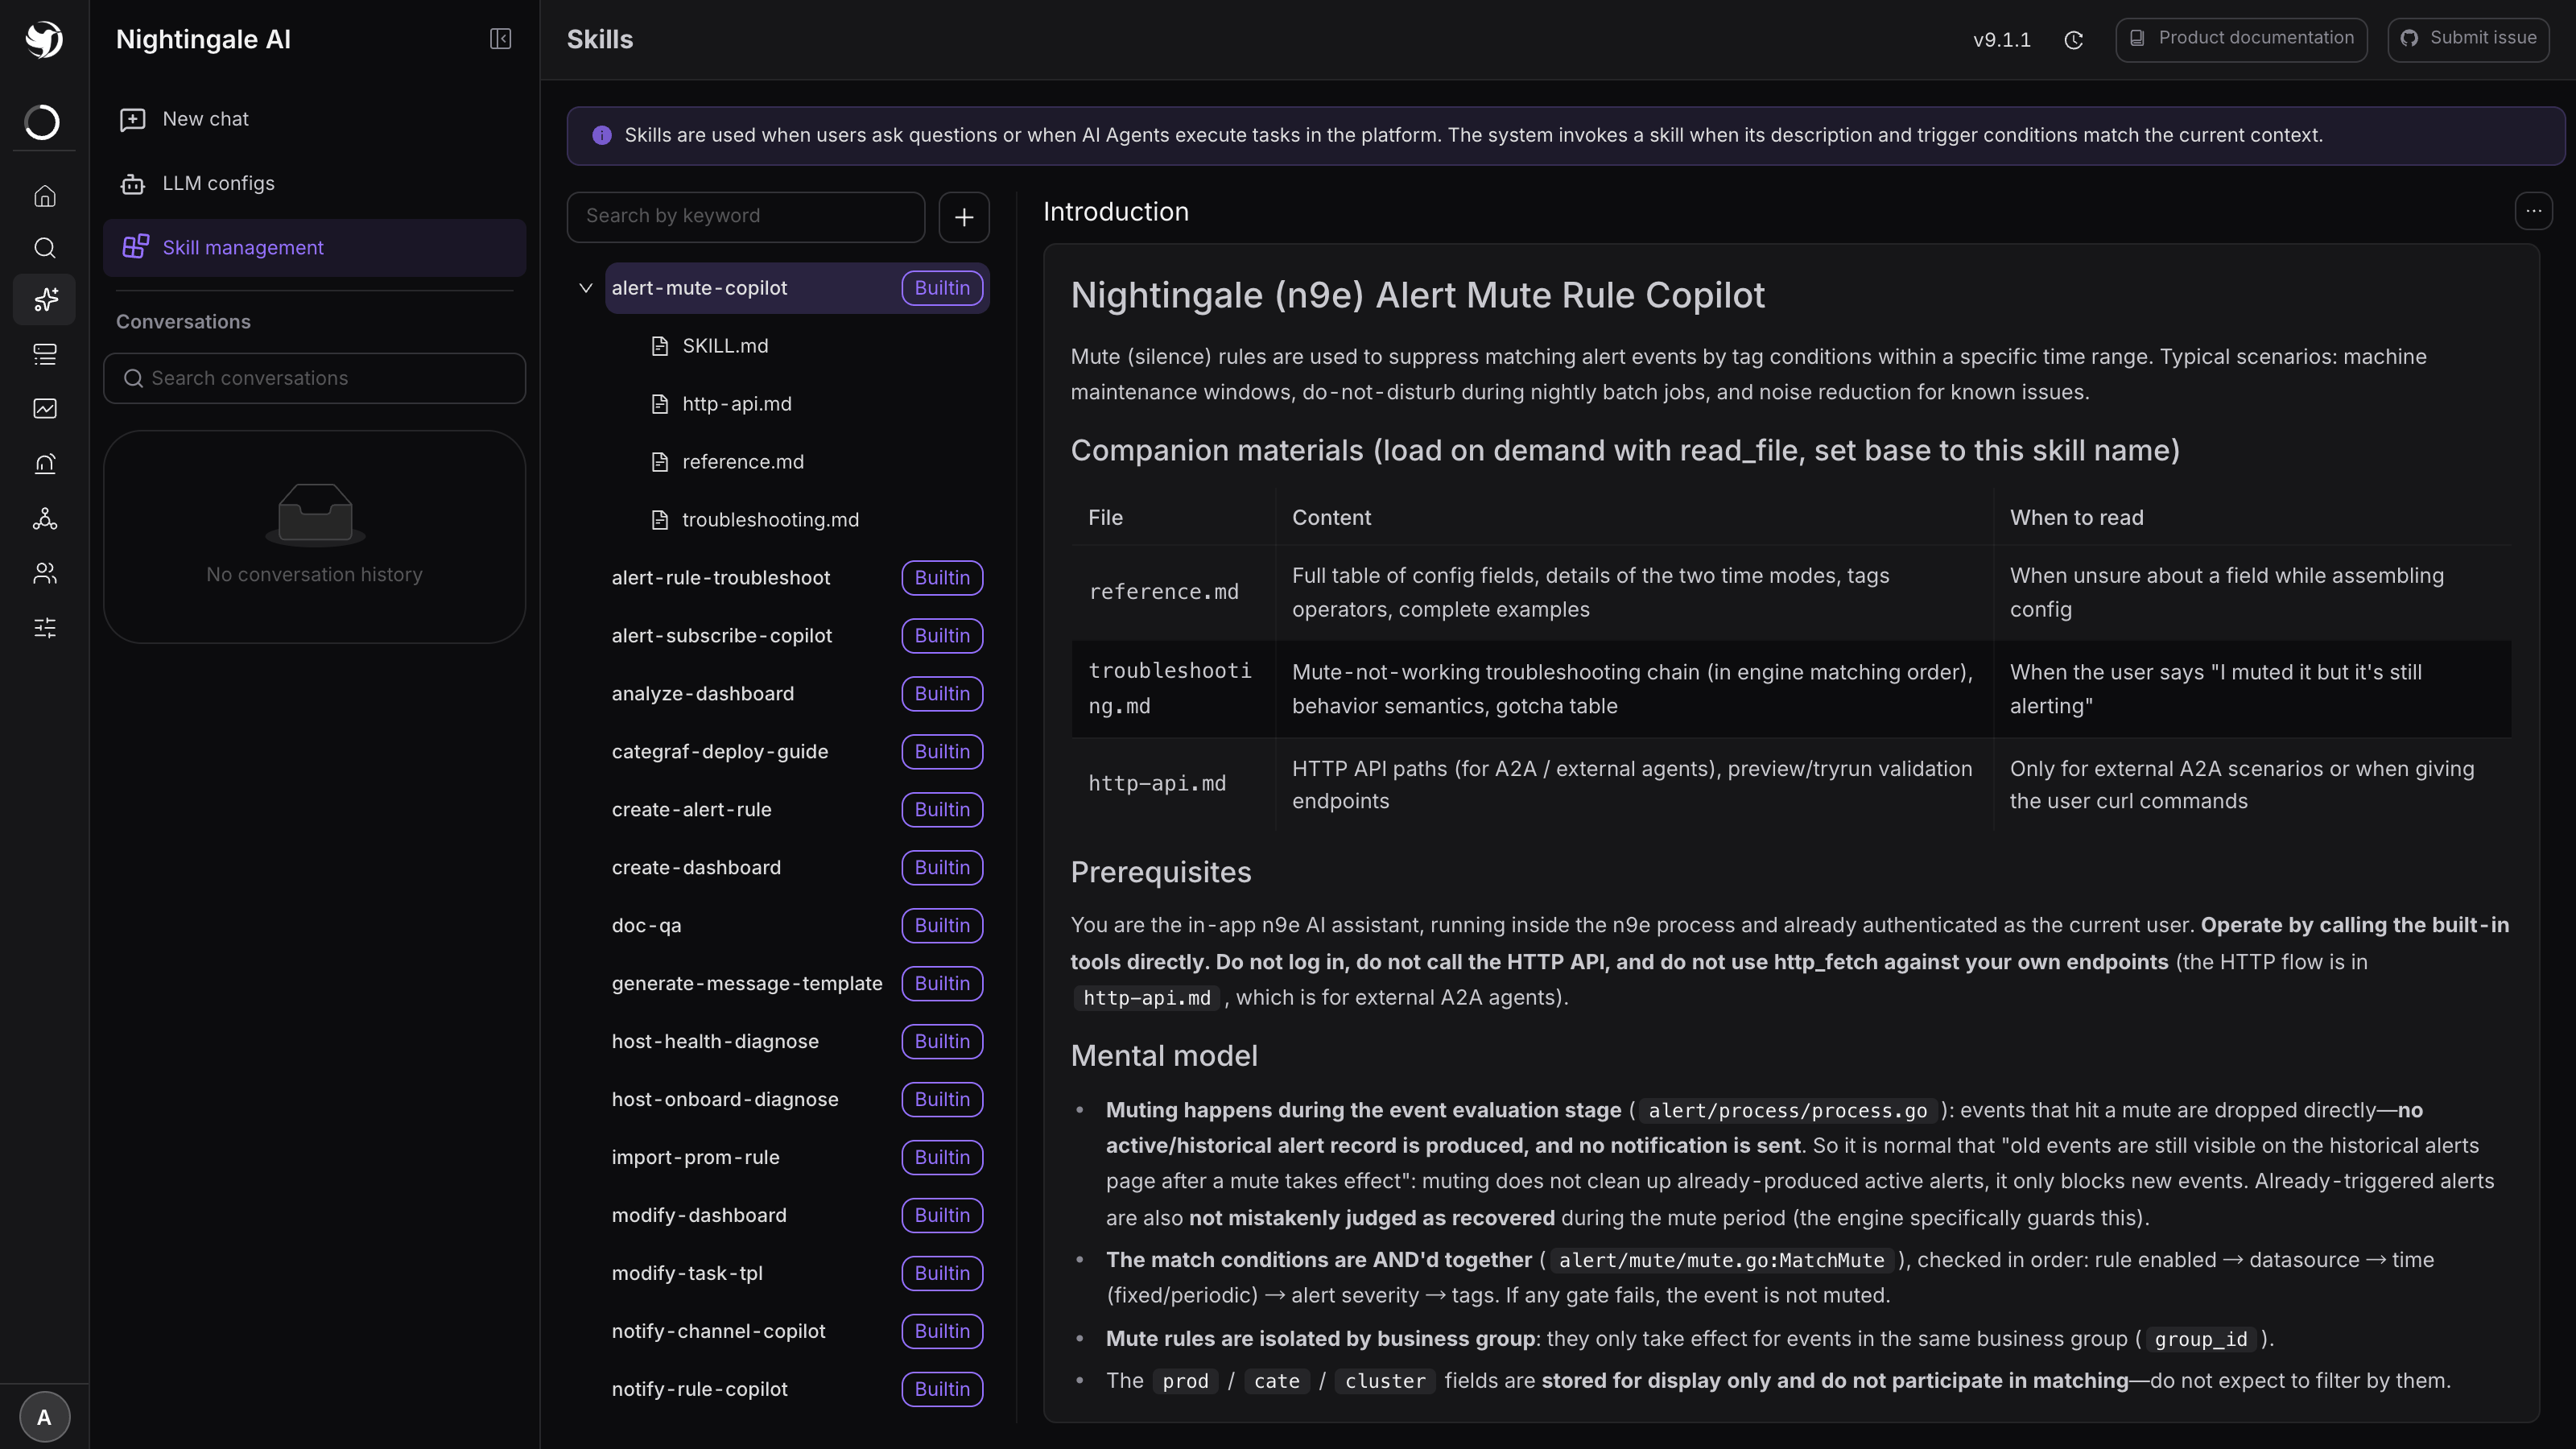The width and height of the screenshot is (2576, 1449).
Task: Open Product documentation link
Action: pyautogui.click(x=2241, y=39)
